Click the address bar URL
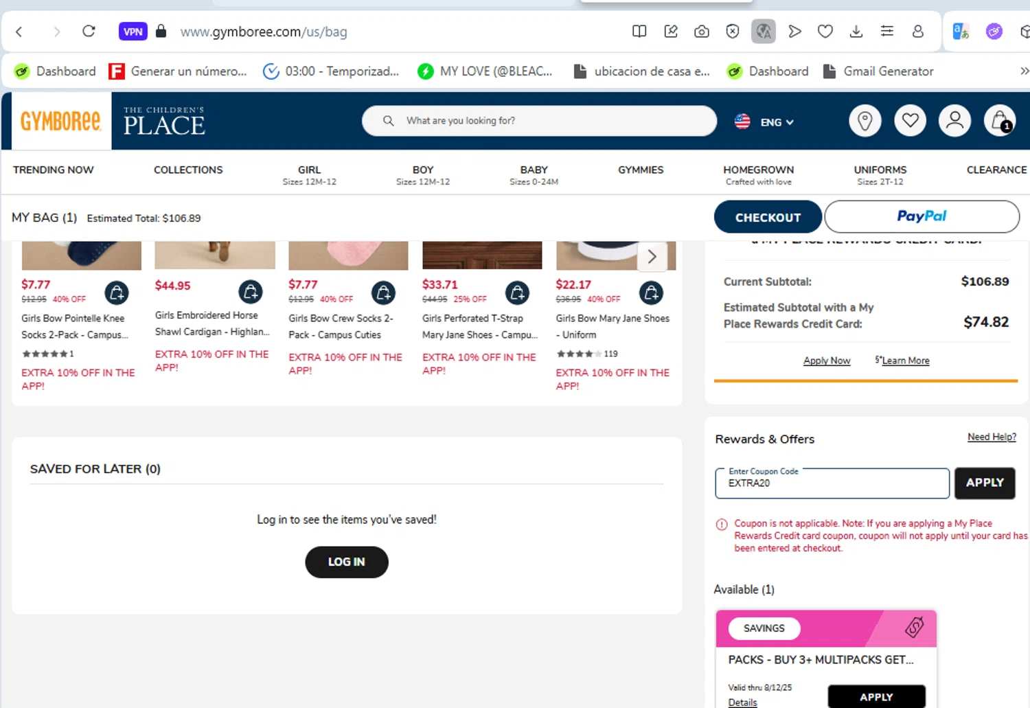This screenshot has height=708, width=1030. tap(264, 32)
